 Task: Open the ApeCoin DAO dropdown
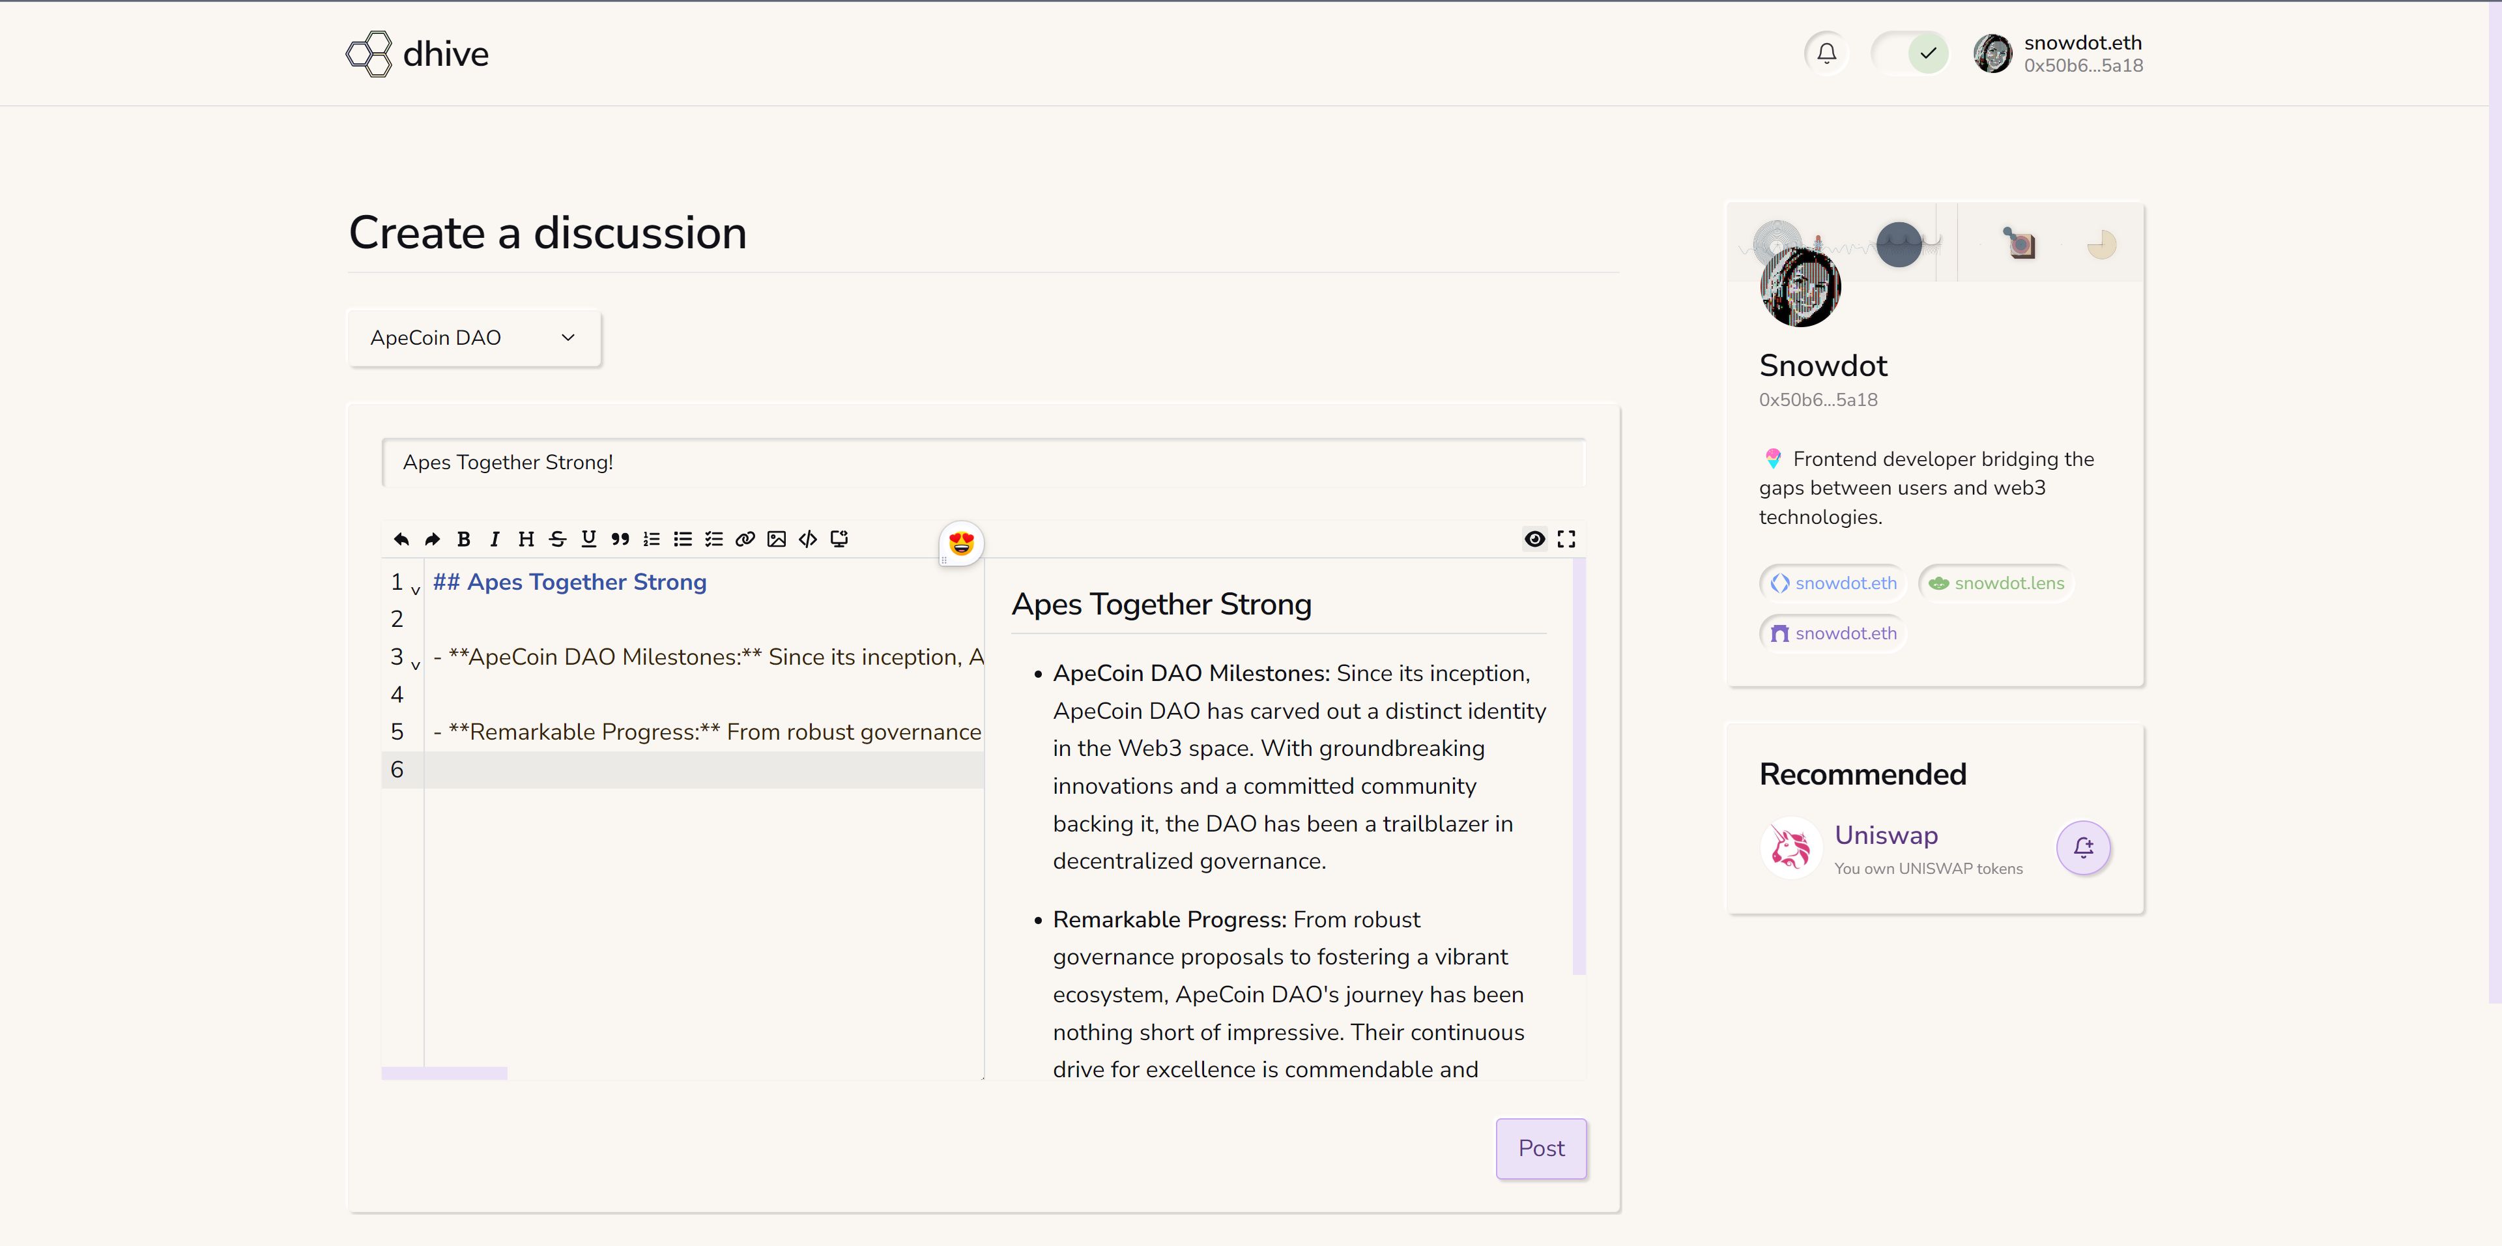[474, 338]
